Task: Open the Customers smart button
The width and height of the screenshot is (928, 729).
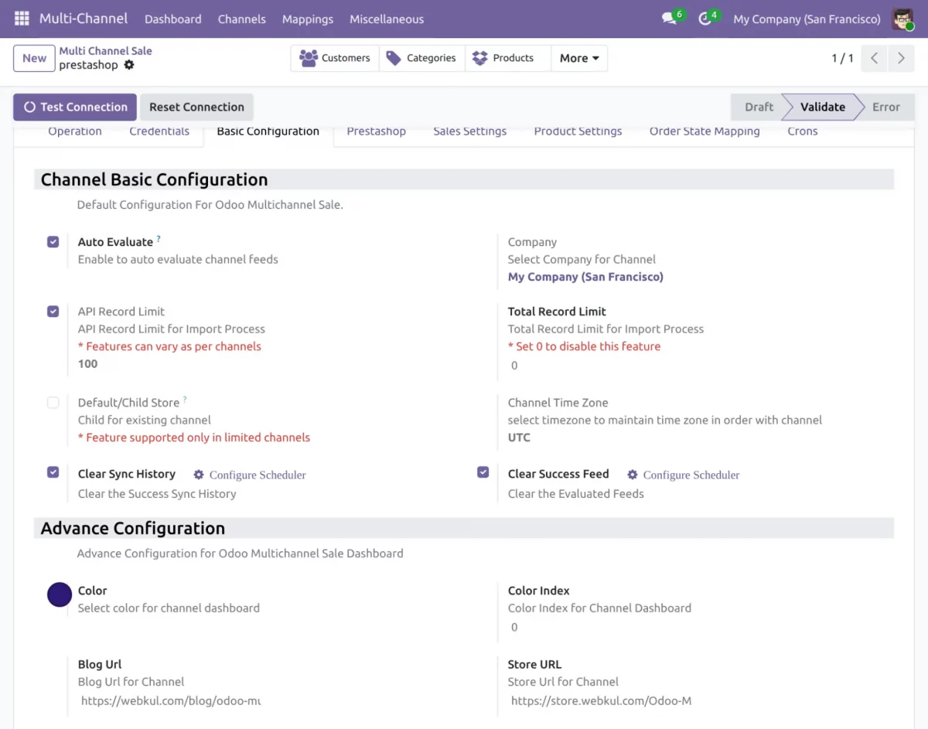Action: [x=335, y=58]
